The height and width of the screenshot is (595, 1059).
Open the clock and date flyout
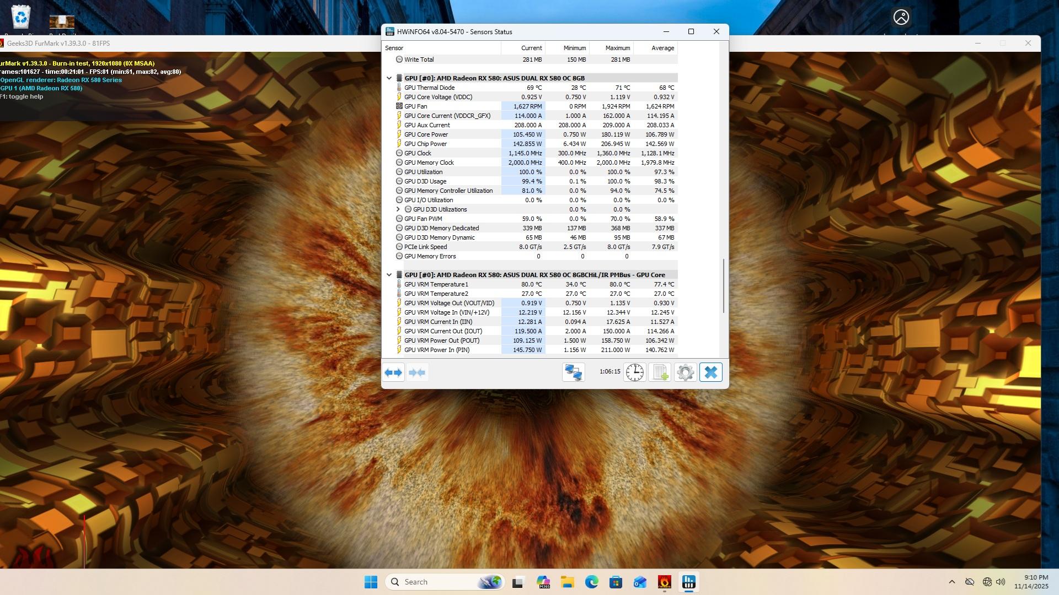tap(1031, 582)
